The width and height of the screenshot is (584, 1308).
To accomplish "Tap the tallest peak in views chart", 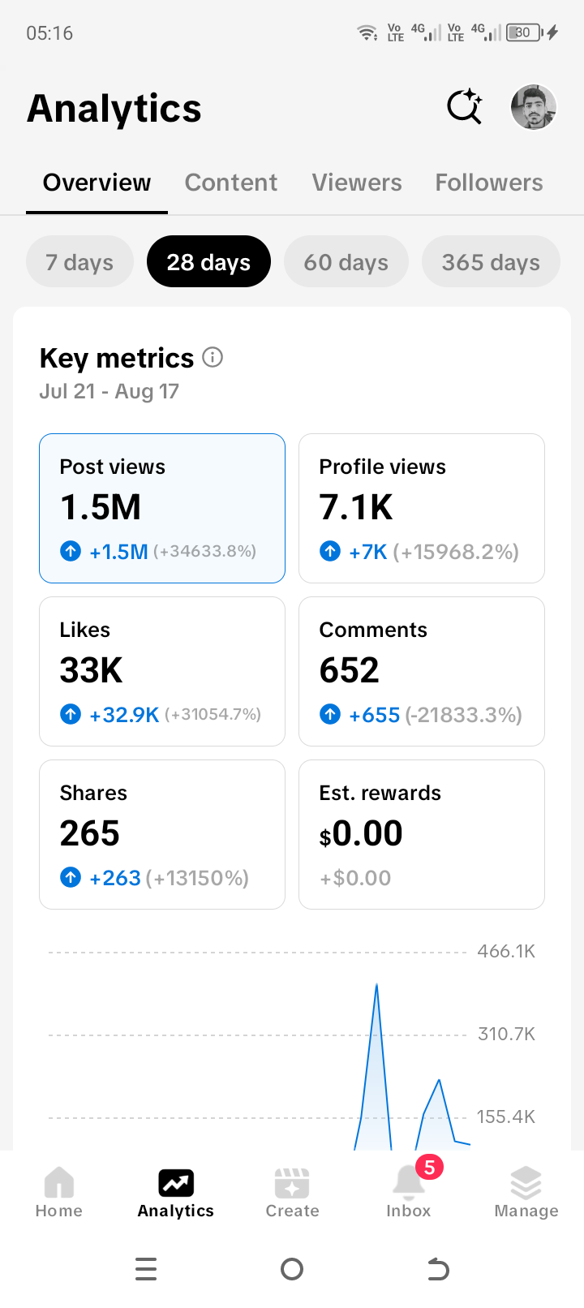I will coord(376,985).
